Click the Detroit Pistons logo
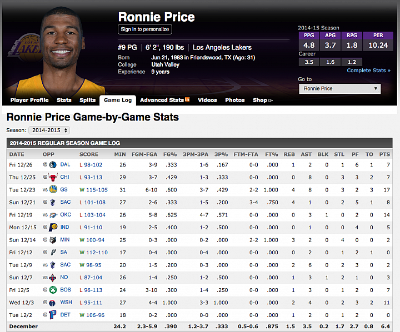Screen dimensions: 400x332 point(53,314)
